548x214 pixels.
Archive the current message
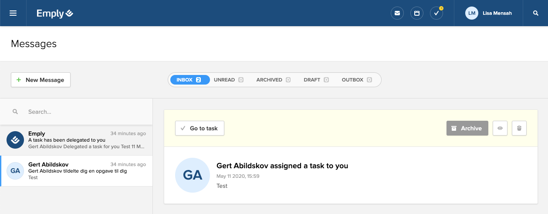click(x=467, y=128)
